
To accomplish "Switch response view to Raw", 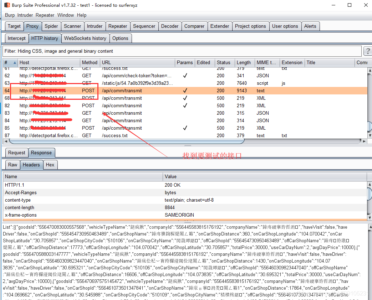I will click(12, 165).
